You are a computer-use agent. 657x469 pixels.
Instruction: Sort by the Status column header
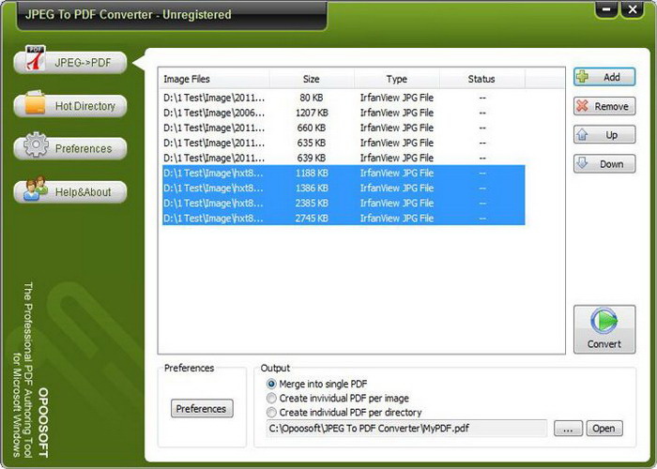point(481,79)
